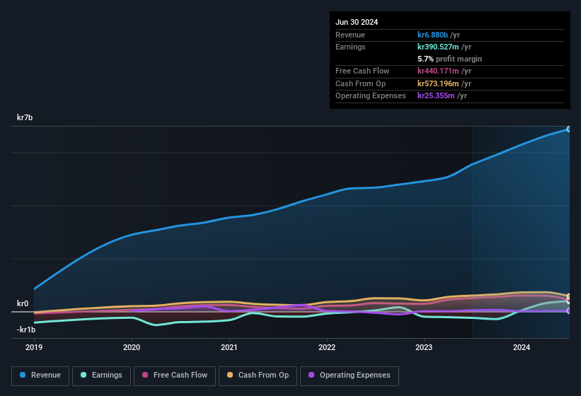This screenshot has width=581, height=396.
Task: Select the 2020 x-axis label
Action: pyautogui.click(x=132, y=347)
